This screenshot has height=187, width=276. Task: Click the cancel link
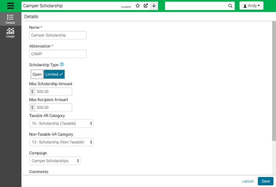coord(248,181)
